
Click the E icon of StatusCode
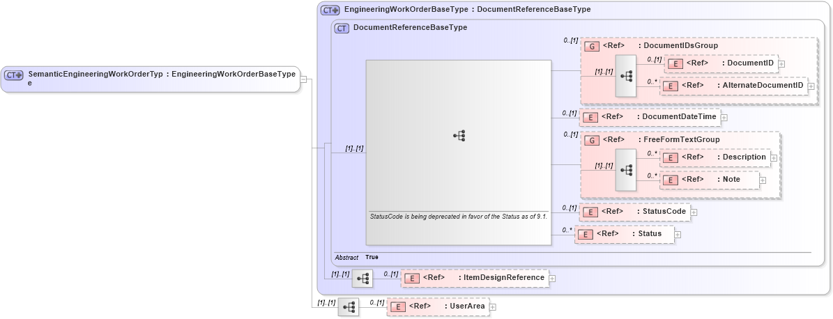[590, 212]
